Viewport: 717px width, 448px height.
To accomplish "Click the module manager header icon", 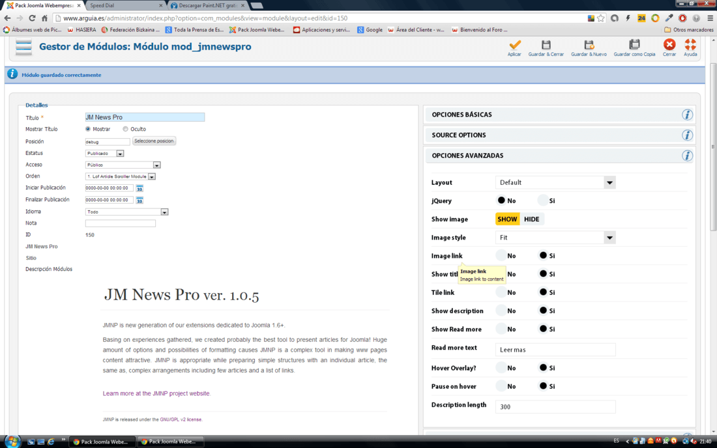I will click(23, 47).
